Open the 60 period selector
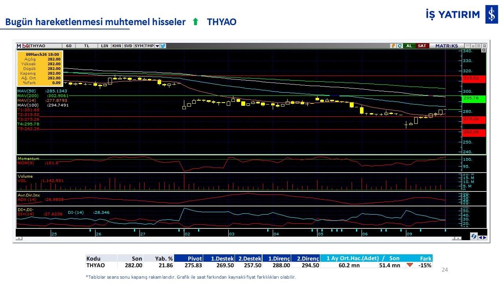 pyautogui.click(x=68, y=46)
